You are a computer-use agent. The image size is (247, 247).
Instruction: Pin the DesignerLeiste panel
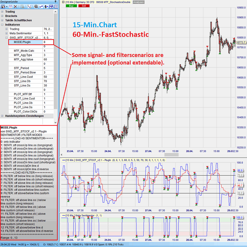click(x=56, y=1)
